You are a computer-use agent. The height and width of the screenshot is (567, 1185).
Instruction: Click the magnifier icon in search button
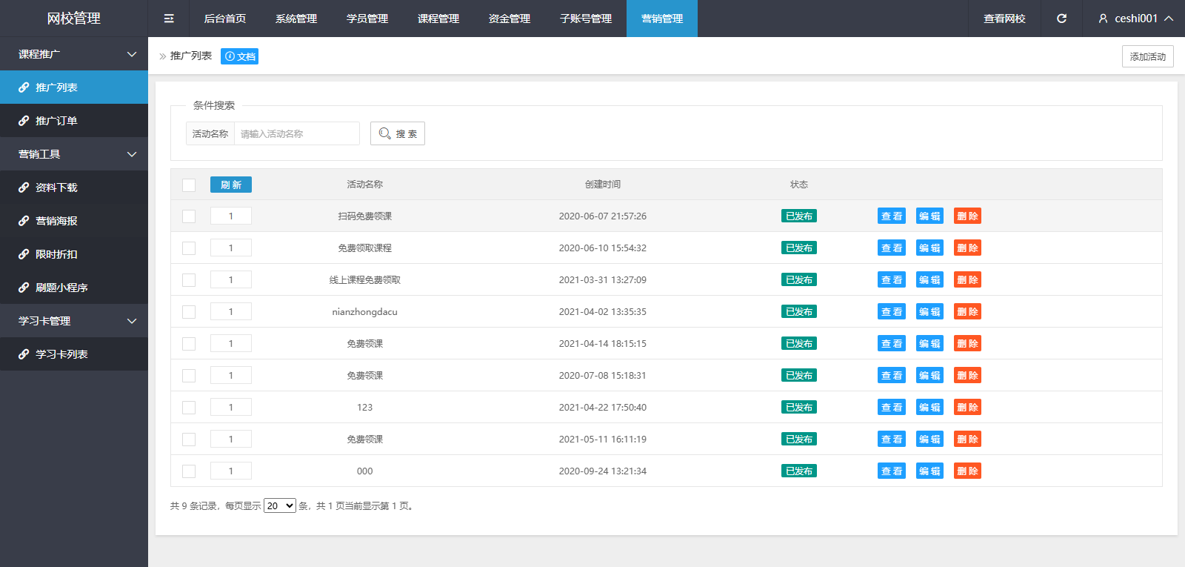tap(385, 133)
